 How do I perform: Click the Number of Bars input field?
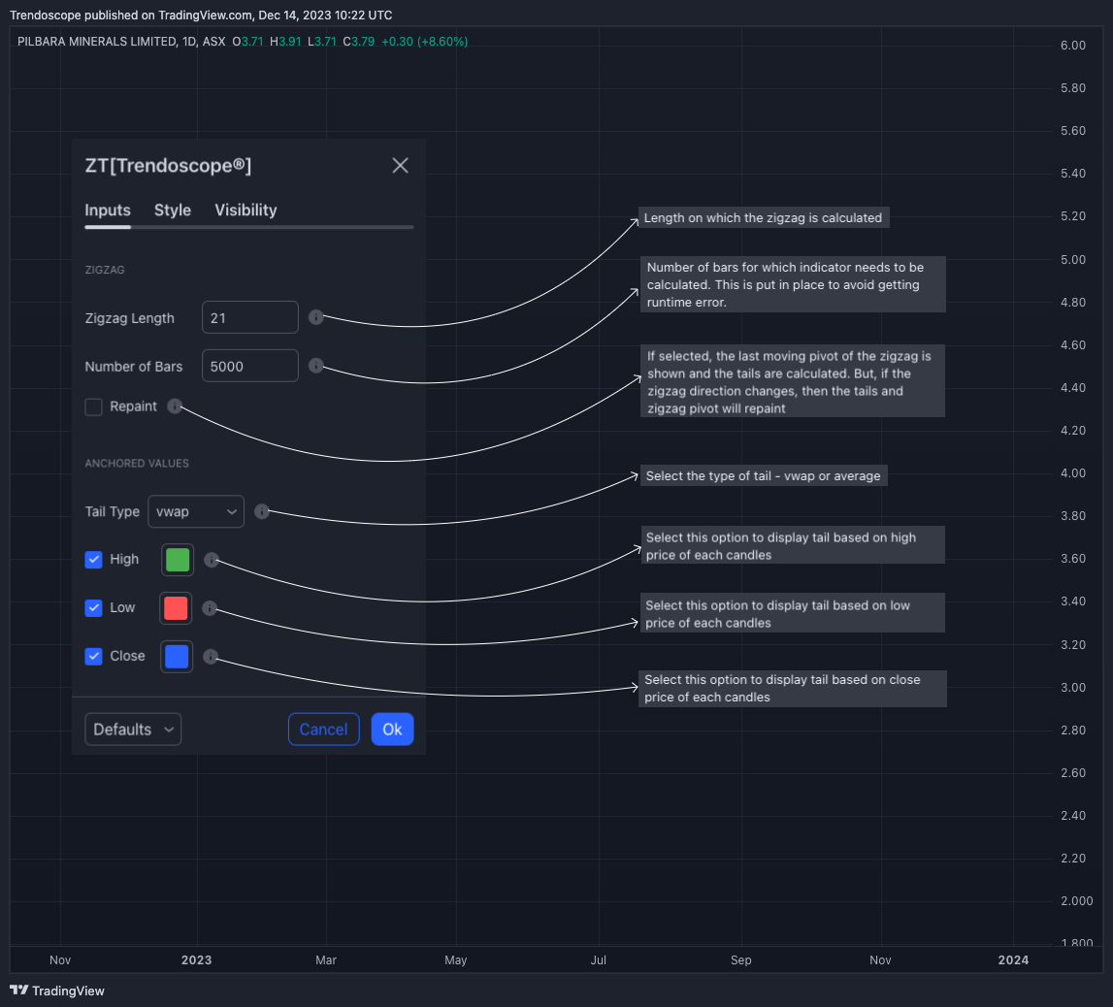click(x=249, y=366)
